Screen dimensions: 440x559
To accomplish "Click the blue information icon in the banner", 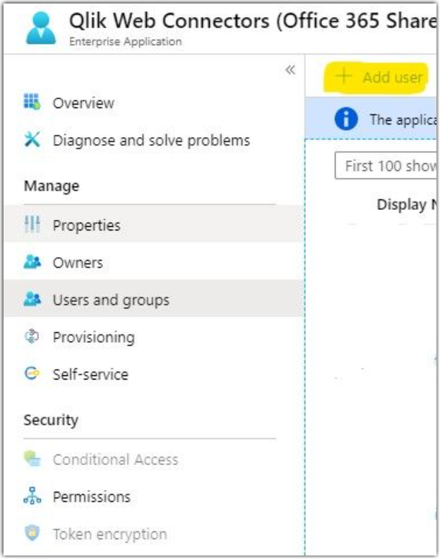I will tap(346, 119).
